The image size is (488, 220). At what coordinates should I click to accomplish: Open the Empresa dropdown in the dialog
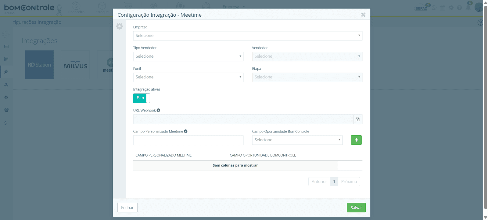tap(248, 36)
